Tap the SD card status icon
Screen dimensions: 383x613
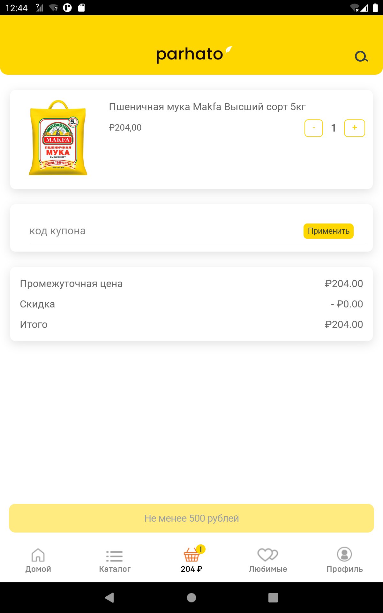[81, 8]
